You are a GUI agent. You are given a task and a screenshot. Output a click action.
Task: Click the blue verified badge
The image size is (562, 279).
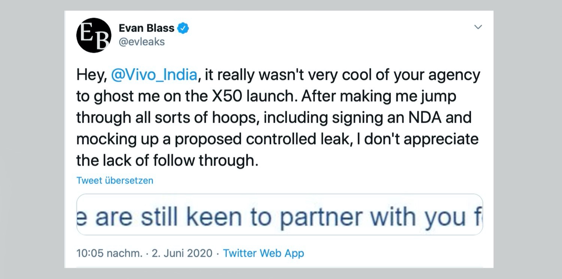pyautogui.click(x=183, y=28)
